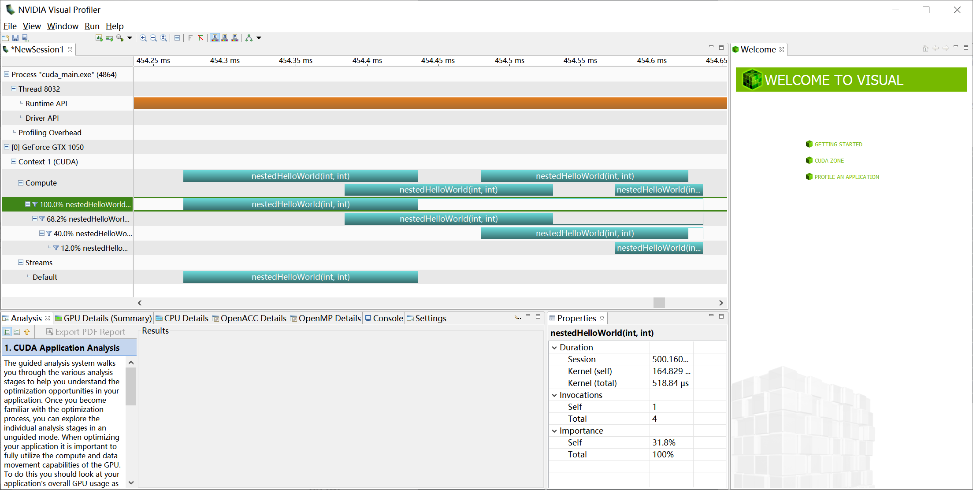Click the magnifier run configuration icon
The width and height of the screenshot is (973, 490).
[120, 38]
